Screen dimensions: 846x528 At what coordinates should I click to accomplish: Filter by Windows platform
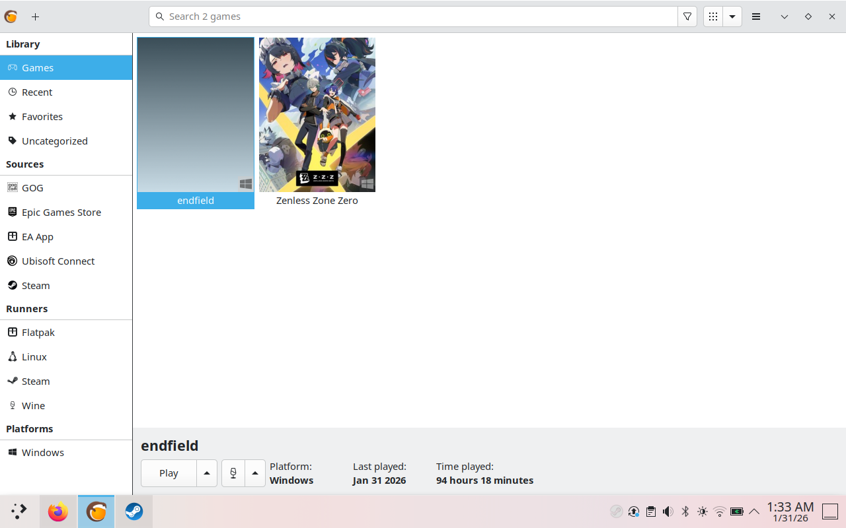click(42, 453)
